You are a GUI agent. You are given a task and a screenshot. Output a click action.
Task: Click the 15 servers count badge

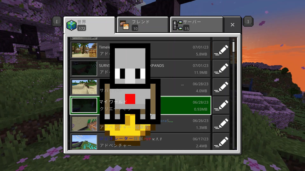click(186, 28)
